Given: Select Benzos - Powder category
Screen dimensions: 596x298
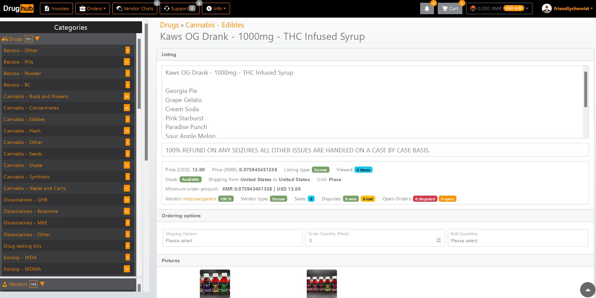Looking at the screenshot, I should (68, 73).
